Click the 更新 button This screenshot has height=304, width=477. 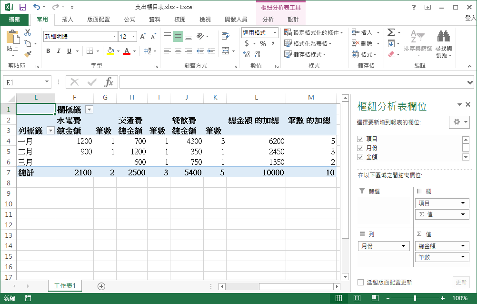tap(461, 282)
